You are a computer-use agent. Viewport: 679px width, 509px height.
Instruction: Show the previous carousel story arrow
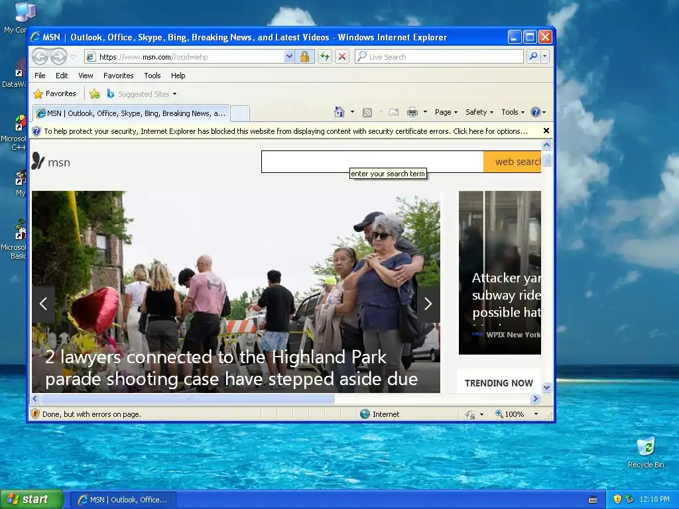(43, 304)
